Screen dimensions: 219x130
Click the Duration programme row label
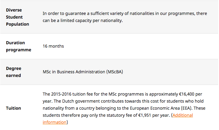[x=18, y=46]
